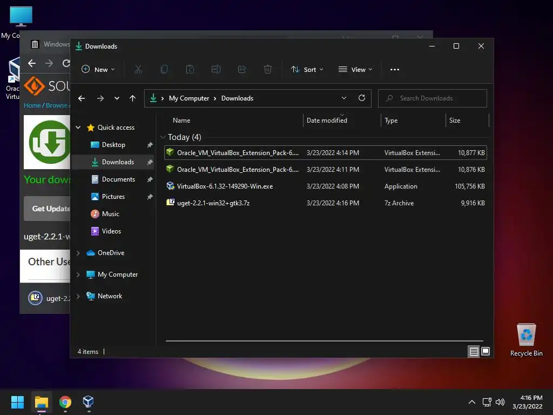The height and width of the screenshot is (415, 553).
Task: Open VirtualBox from the taskbar
Action: pyautogui.click(x=88, y=402)
